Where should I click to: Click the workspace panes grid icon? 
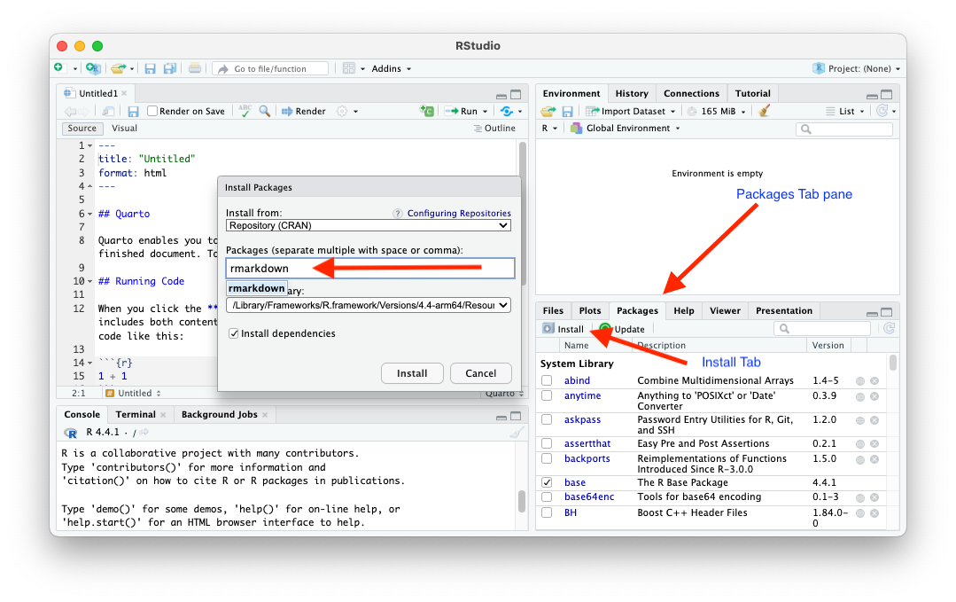349,68
